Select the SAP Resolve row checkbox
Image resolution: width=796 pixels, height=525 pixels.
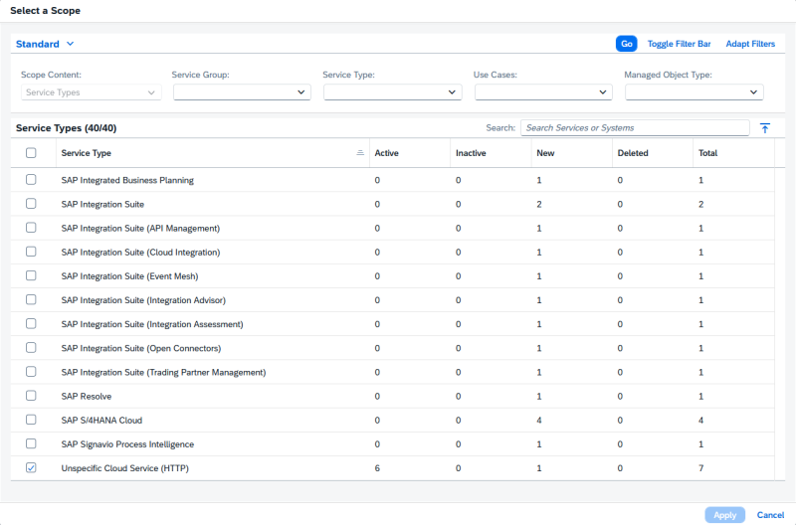tap(31, 396)
